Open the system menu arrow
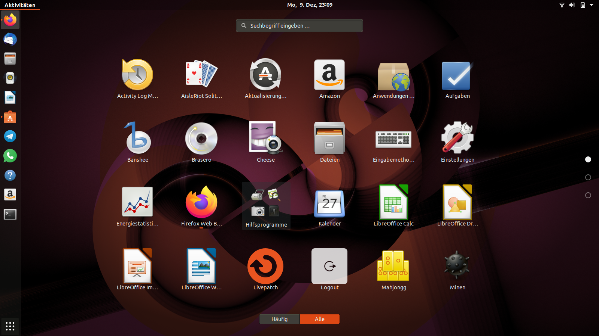 click(x=592, y=5)
